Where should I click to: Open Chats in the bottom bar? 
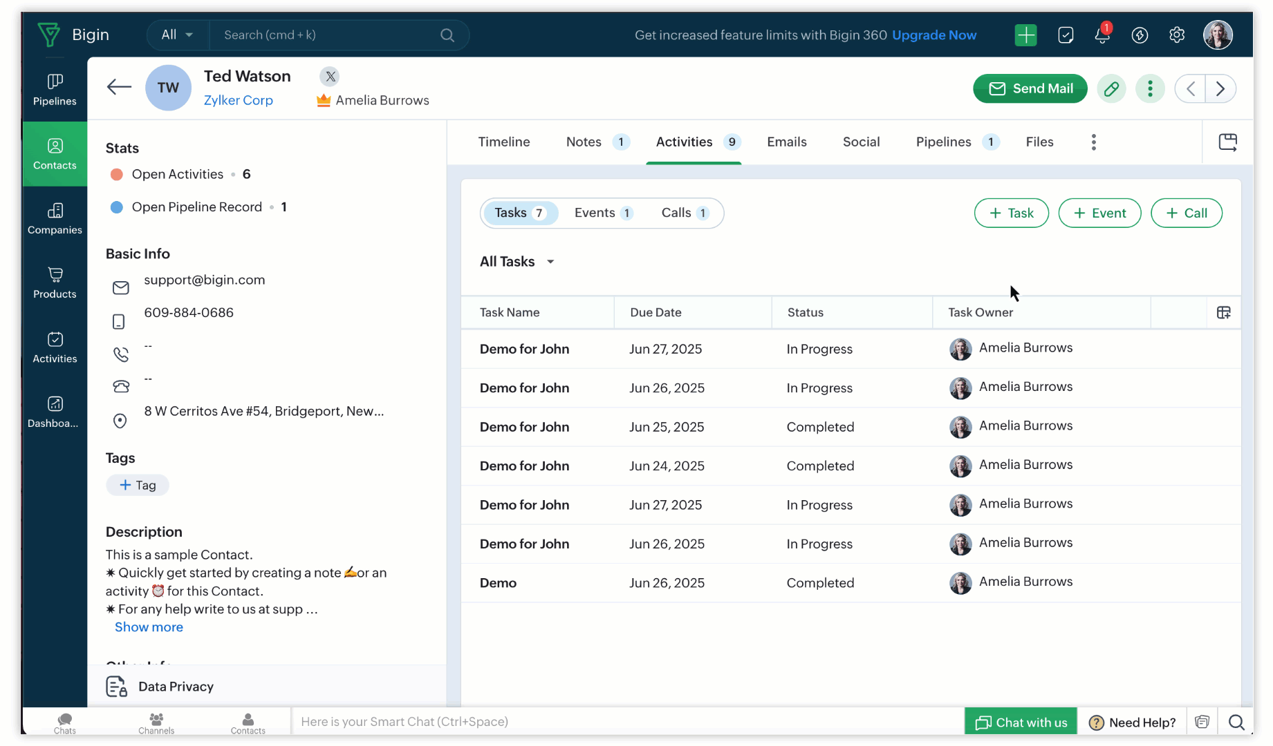65,723
